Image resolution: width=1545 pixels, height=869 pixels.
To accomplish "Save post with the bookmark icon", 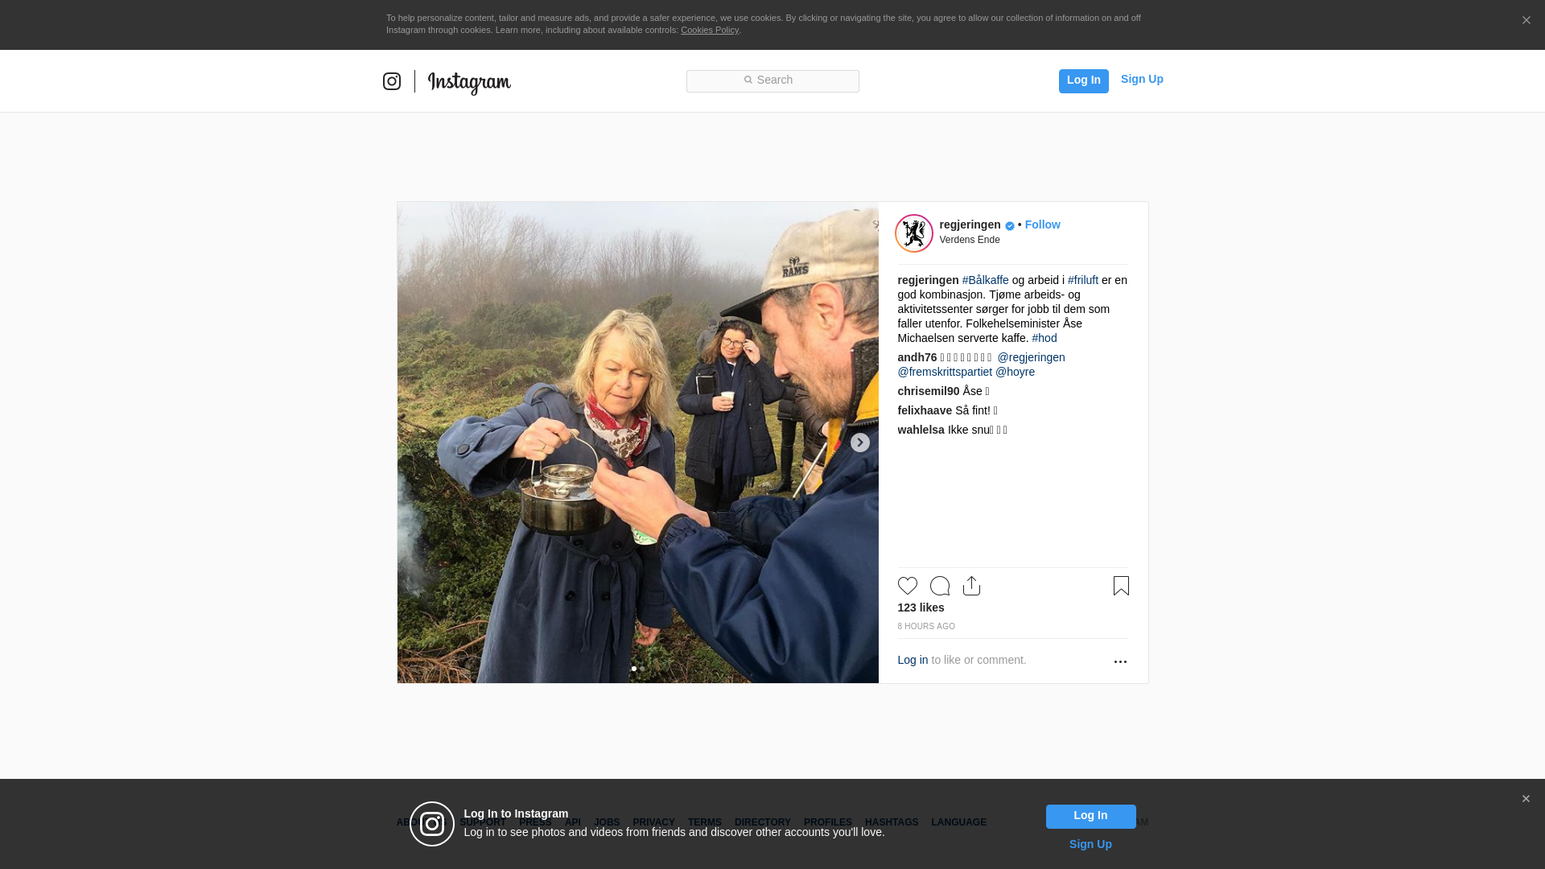I will click(1121, 586).
